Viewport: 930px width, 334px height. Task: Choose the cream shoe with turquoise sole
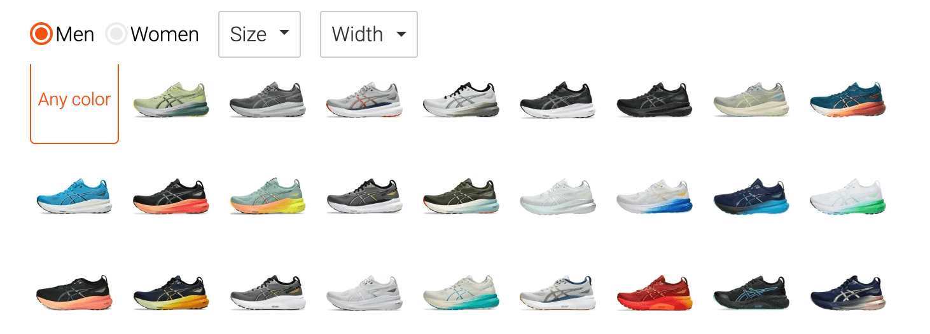point(461,293)
